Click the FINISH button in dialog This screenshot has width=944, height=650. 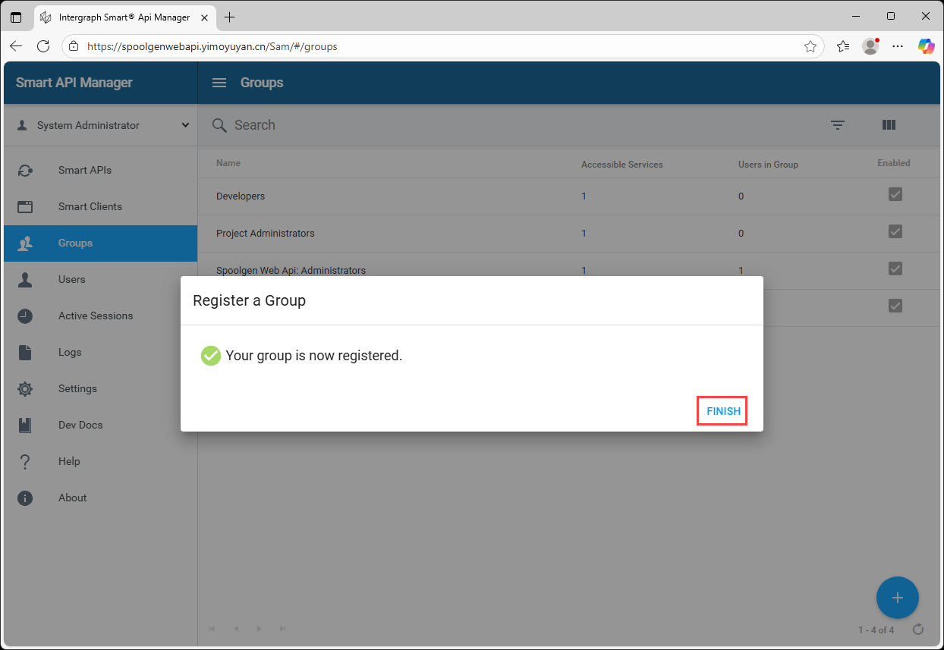[722, 411]
